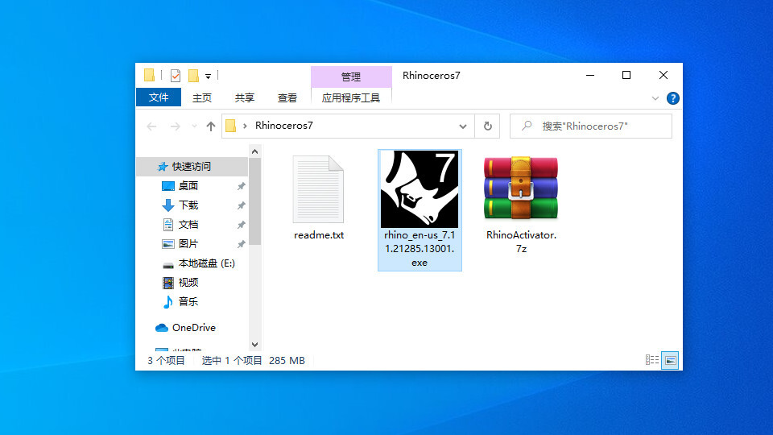Open the 应用程序工具 tab
The height and width of the screenshot is (435, 773).
[351, 97]
